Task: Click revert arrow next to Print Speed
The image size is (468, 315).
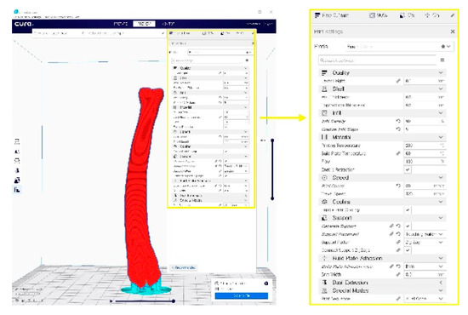Action: pos(398,186)
